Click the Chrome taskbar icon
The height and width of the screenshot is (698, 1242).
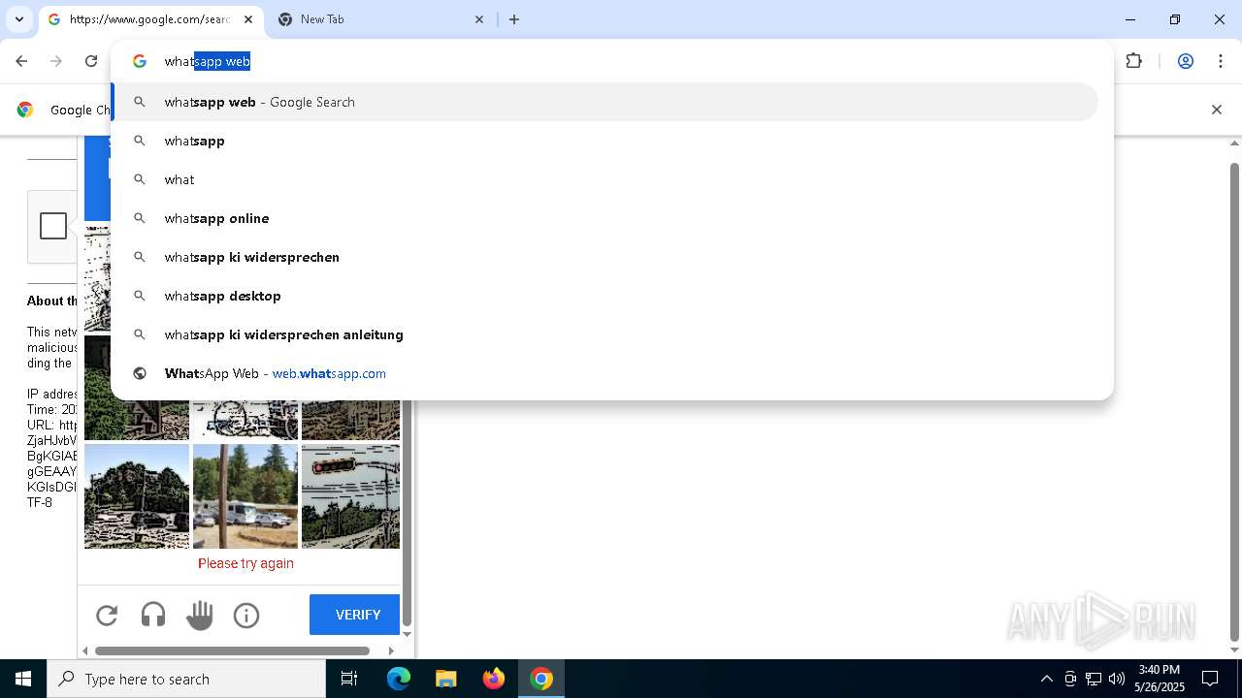click(x=541, y=679)
